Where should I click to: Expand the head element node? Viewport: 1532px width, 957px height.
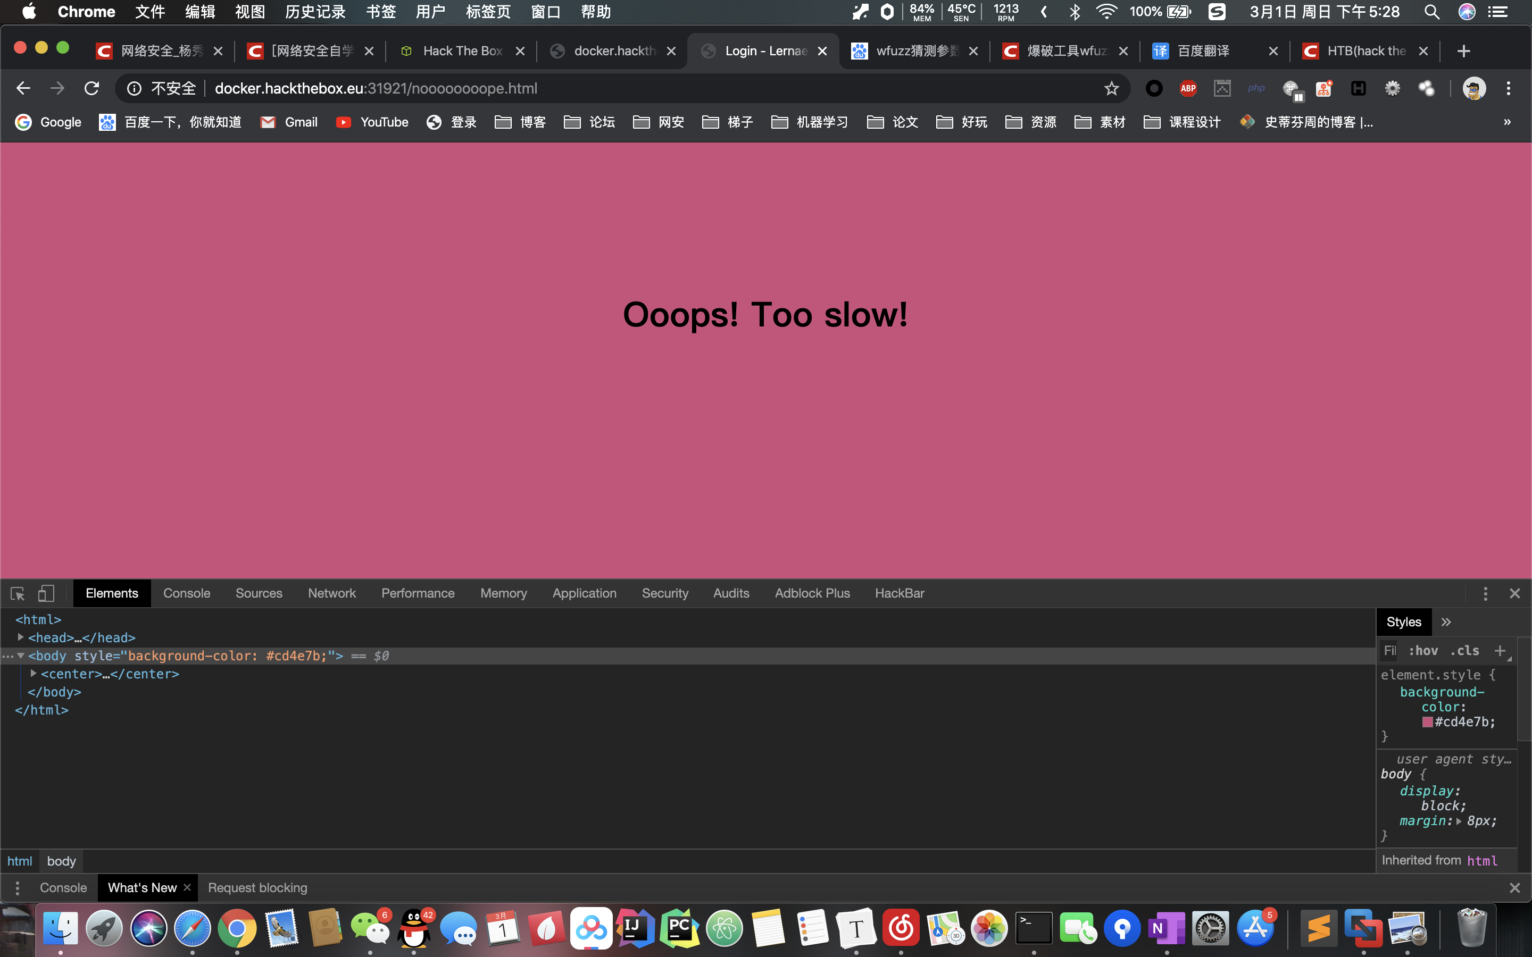coord(20,637)
